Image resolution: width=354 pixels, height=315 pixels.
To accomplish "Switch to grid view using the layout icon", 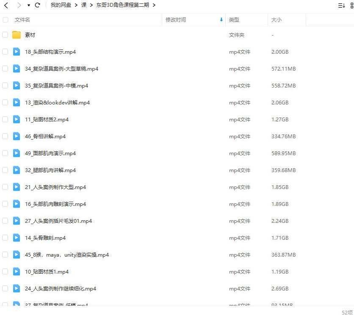I will point(352,5).
